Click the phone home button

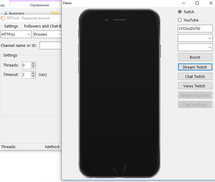119,167
